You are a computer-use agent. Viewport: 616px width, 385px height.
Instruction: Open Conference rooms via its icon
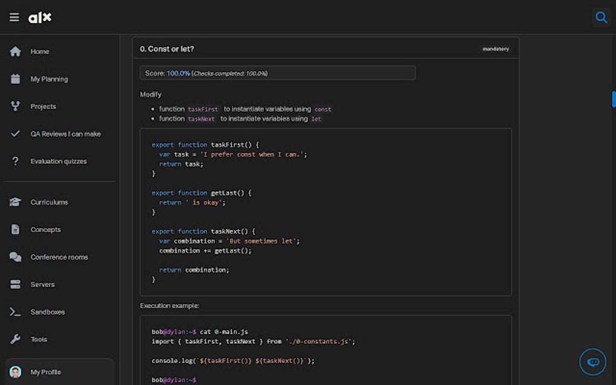pyautogui.click(x=14, y=256)
